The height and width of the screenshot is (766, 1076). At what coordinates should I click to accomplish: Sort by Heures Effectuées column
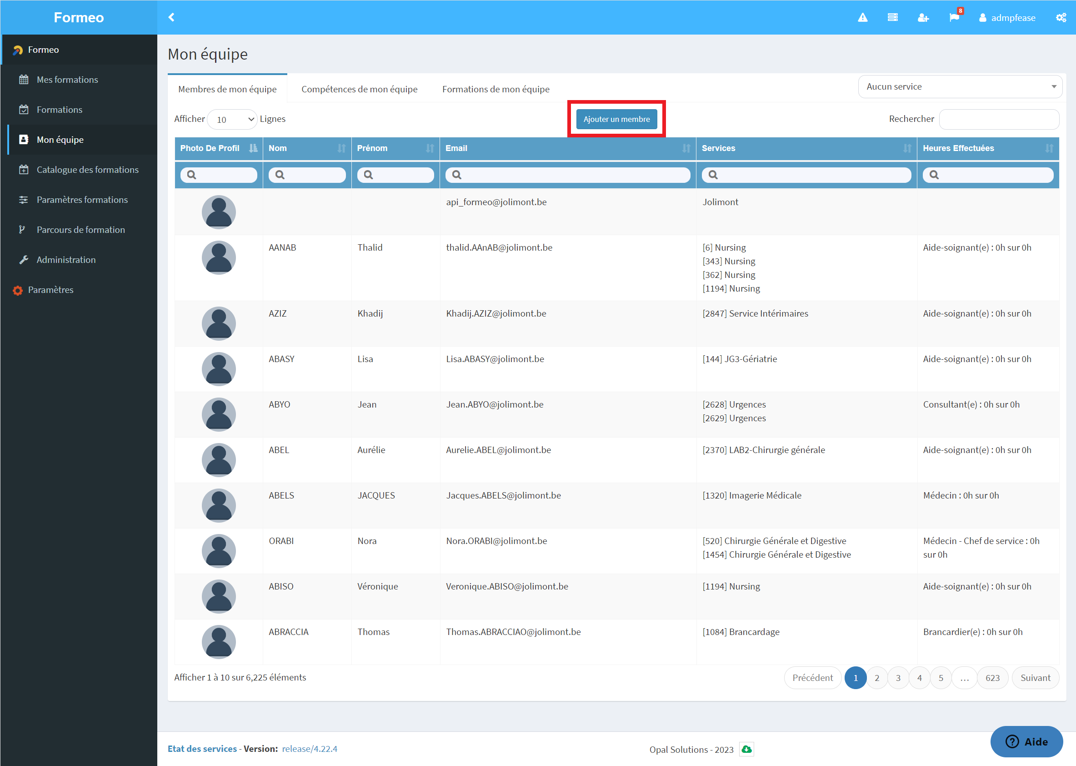point(988,148)
